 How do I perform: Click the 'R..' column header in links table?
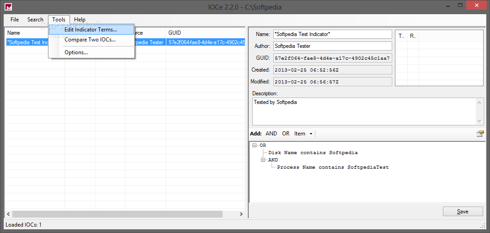click(x=413, y=36)
